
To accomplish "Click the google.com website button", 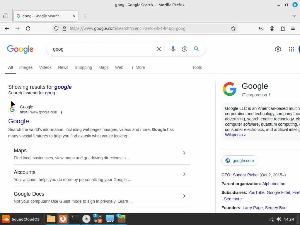I will coord(240,161).
